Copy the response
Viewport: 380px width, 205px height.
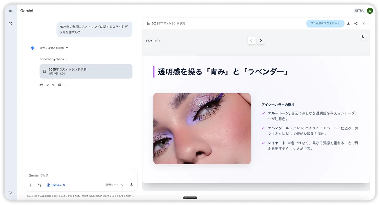[x=60, y=85]
